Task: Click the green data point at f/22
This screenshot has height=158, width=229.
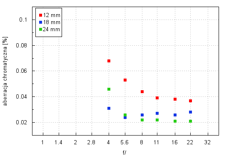Action: click(190, 121)
